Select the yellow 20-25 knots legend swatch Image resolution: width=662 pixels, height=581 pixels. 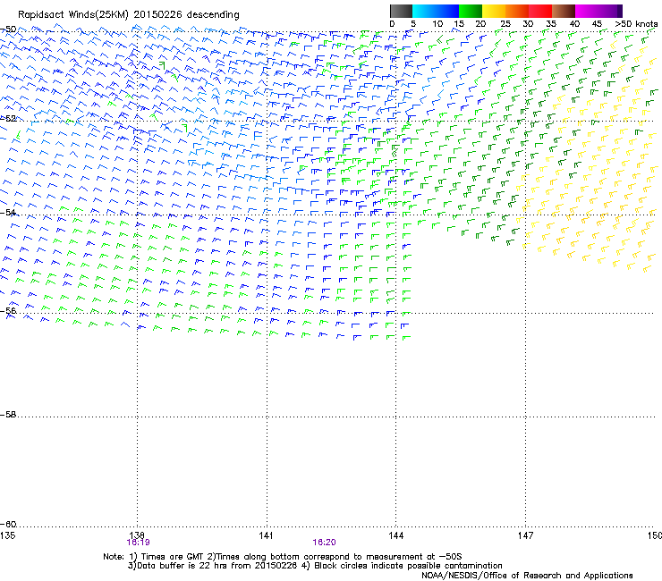pyautogui.click(x=494, y=11)
